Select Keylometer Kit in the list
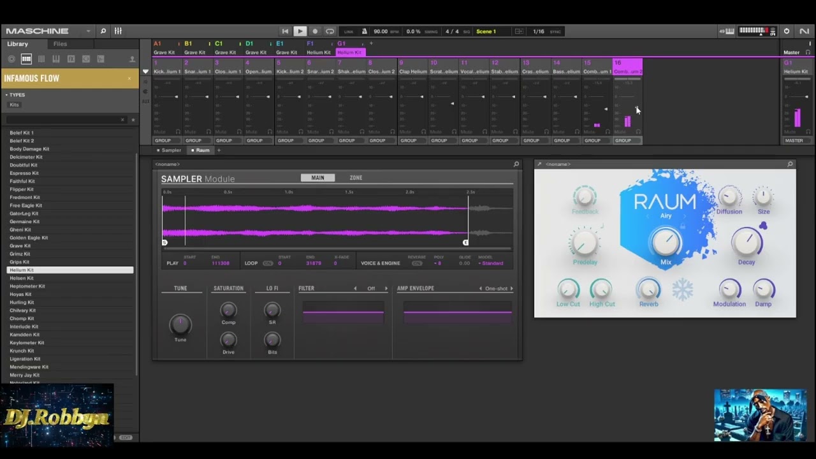 [70, 343]
